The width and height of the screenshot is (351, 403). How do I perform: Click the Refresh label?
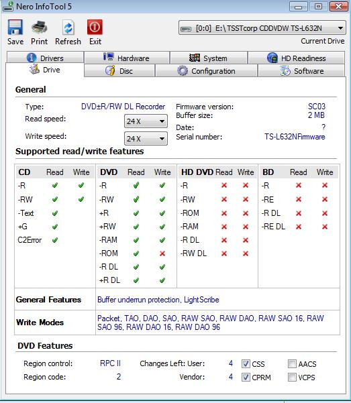click(x=68, y=42)
